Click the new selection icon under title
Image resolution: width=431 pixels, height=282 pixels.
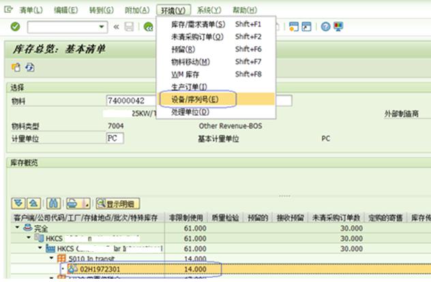point(16,67)
